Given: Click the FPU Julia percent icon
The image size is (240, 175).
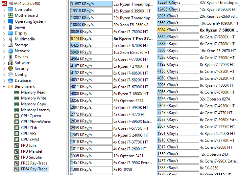Looking at the screenshot, I should pyautogui.click(x=17, y=145).
